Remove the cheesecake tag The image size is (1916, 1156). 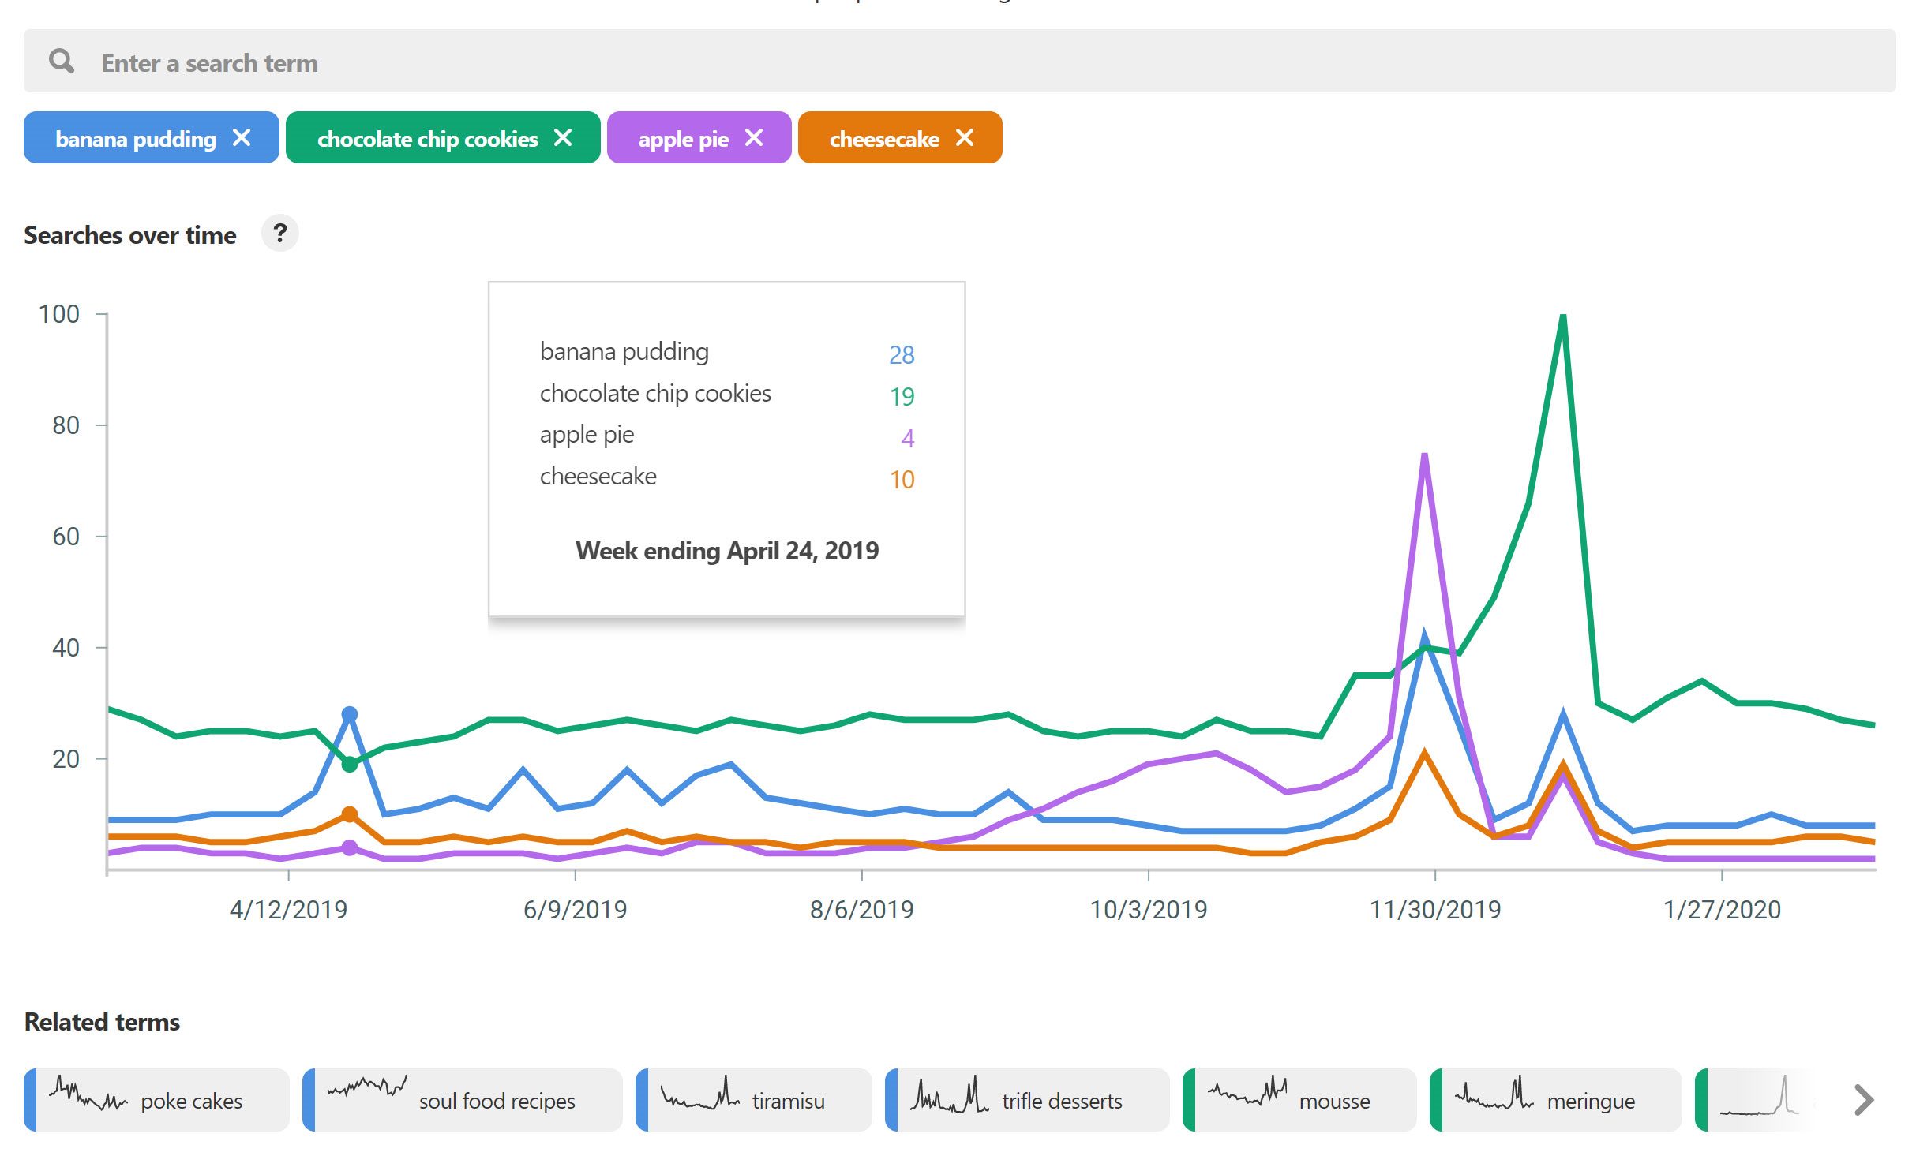point(964,138)
